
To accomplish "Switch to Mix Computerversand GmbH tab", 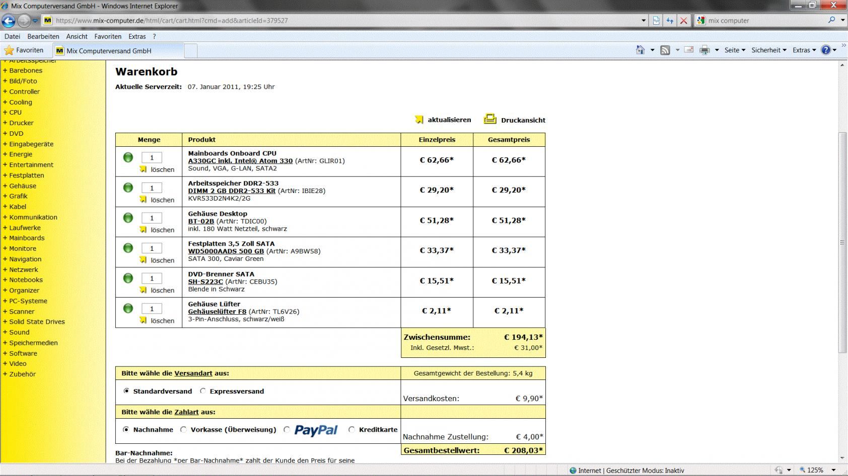I will point(118,51).
